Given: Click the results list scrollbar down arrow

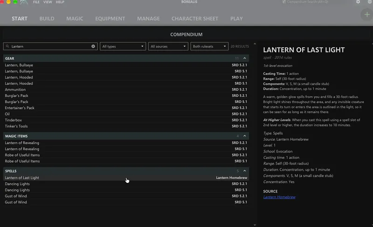Looking at the screenshot, I should 255,225.
